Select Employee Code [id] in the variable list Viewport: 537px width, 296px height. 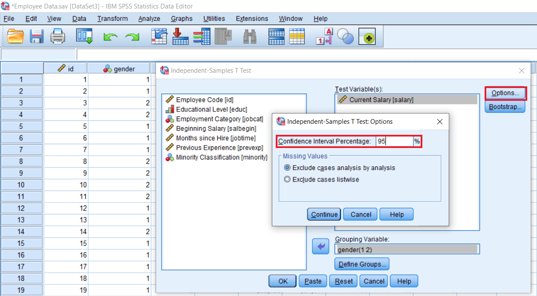coord(199,100)
